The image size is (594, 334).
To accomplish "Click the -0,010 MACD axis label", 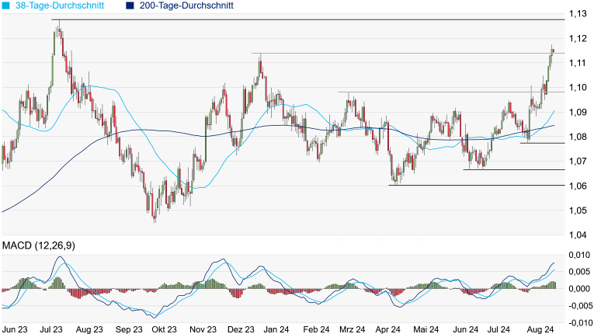I will [576, 322].
